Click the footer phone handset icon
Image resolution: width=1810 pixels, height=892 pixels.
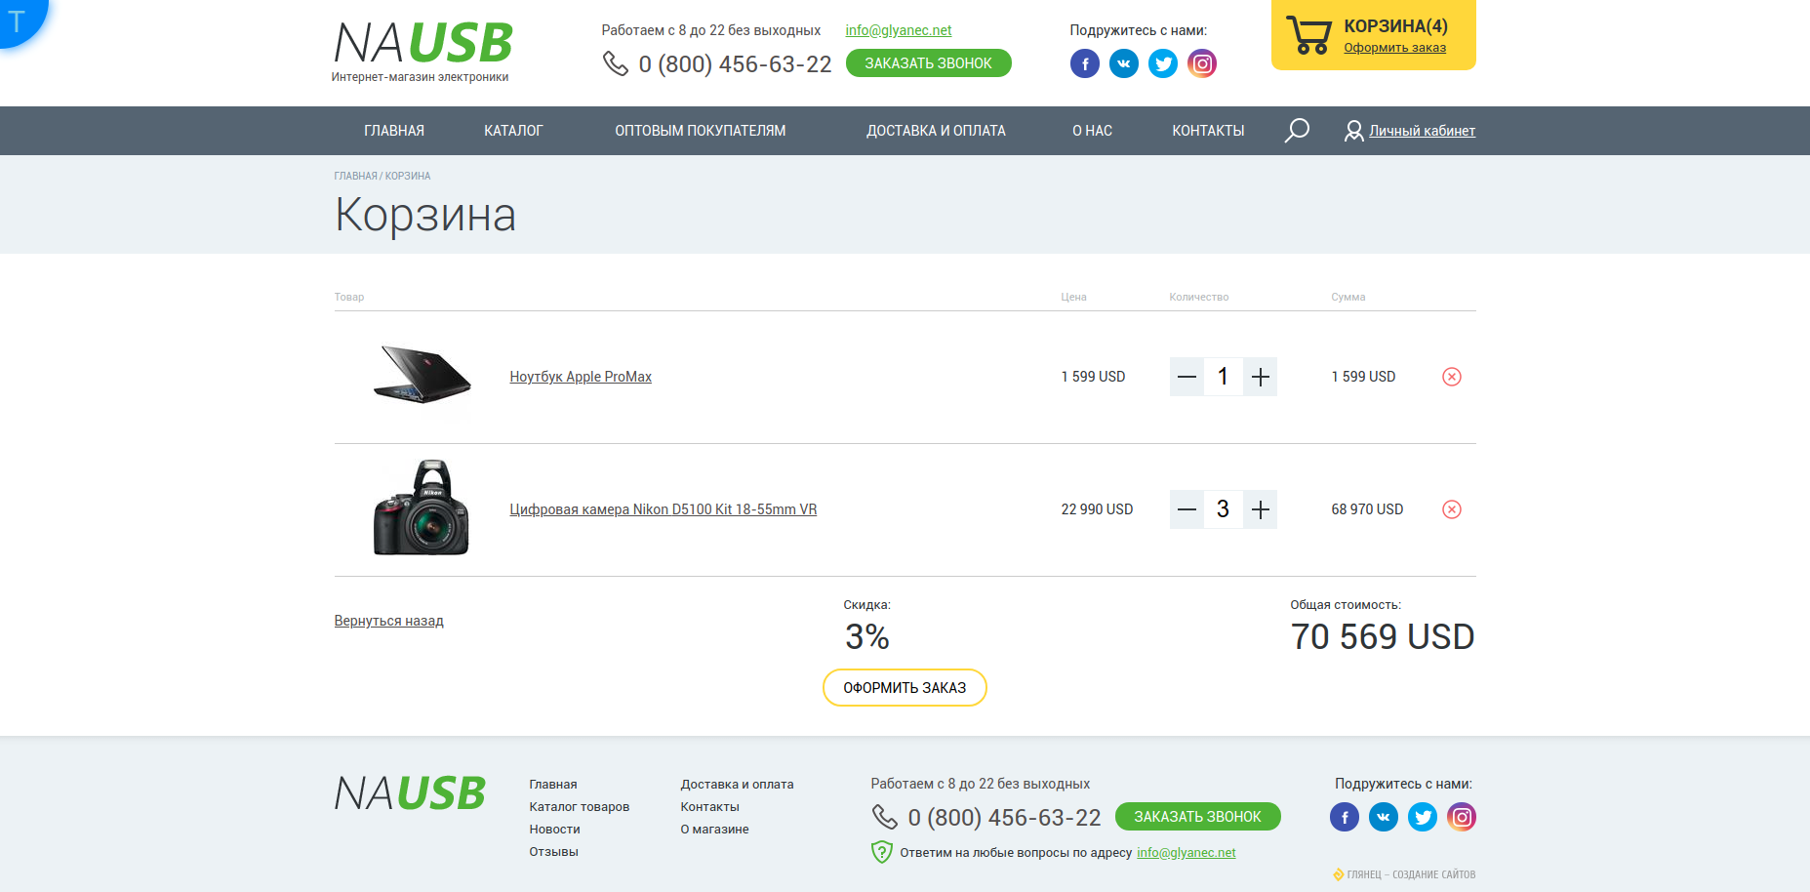pyautogui.click(x=884, y=817)
